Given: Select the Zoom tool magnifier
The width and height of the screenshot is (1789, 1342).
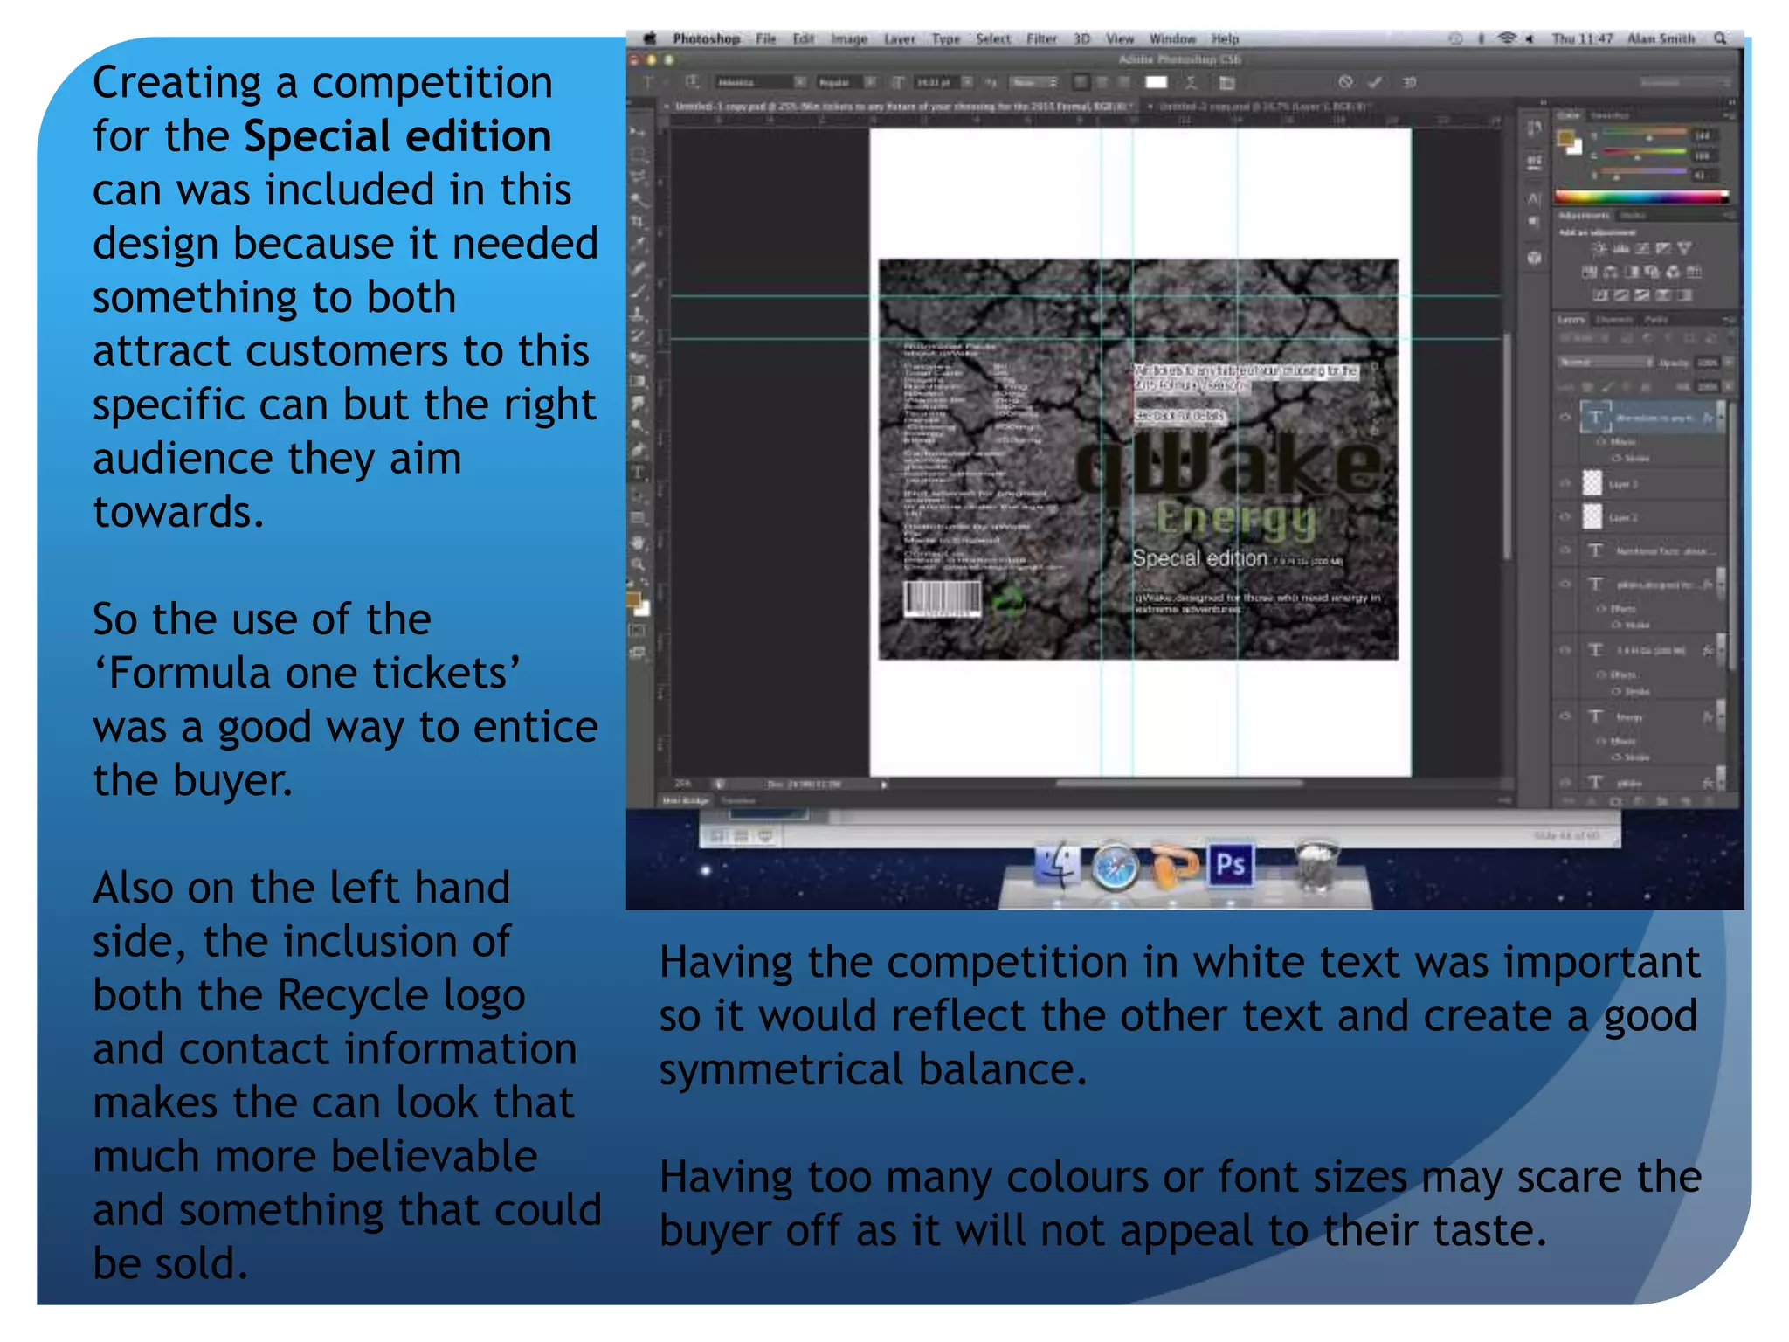Looking at the screenshot, I should (x=639, y=564).
